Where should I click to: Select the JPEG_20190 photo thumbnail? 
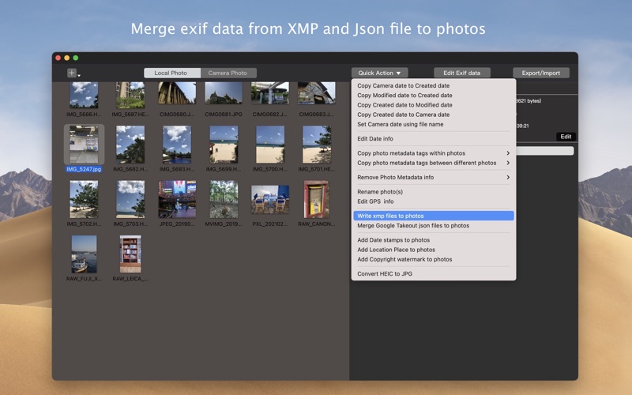[x=177, y=199]
